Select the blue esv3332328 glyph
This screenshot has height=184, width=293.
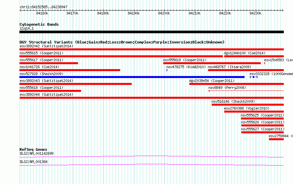pyautogui.click(x=254, y=77)
